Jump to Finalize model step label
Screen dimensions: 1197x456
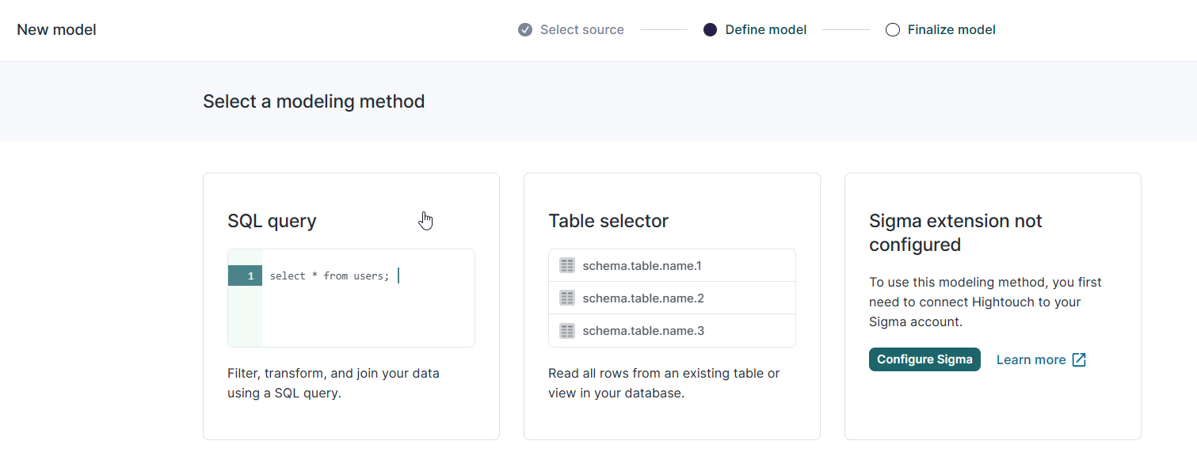(951, 30)
